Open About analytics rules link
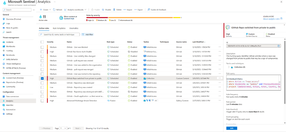 (x=273, y=19)
